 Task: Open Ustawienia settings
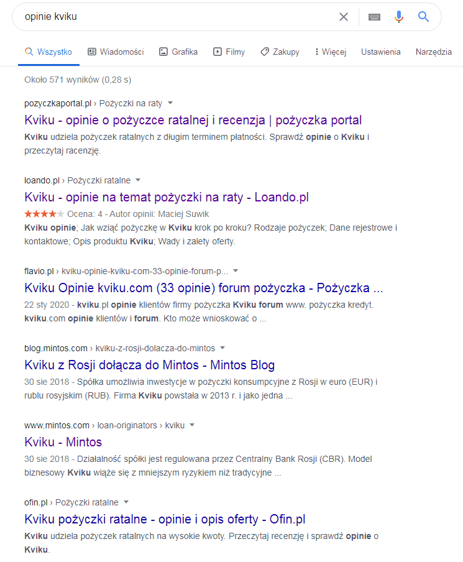click(x=380, y=52)
